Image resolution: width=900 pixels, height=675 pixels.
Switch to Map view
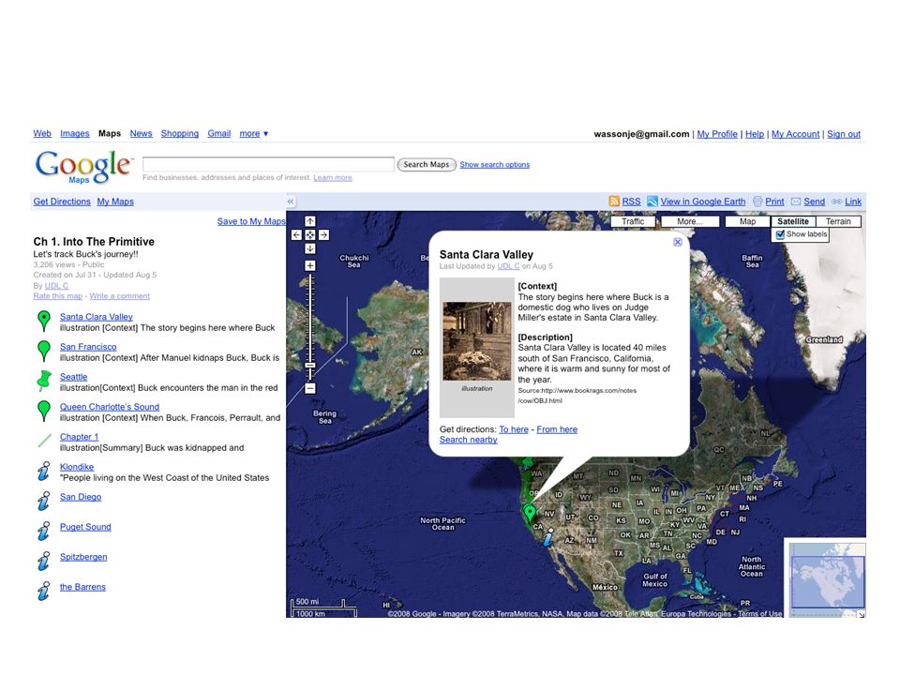point(747,221)
